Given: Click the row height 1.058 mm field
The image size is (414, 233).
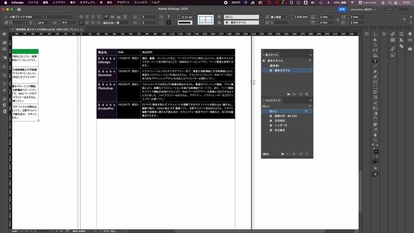Looking at the screenshot, I should pyautogui.click(x=300, y=17).
